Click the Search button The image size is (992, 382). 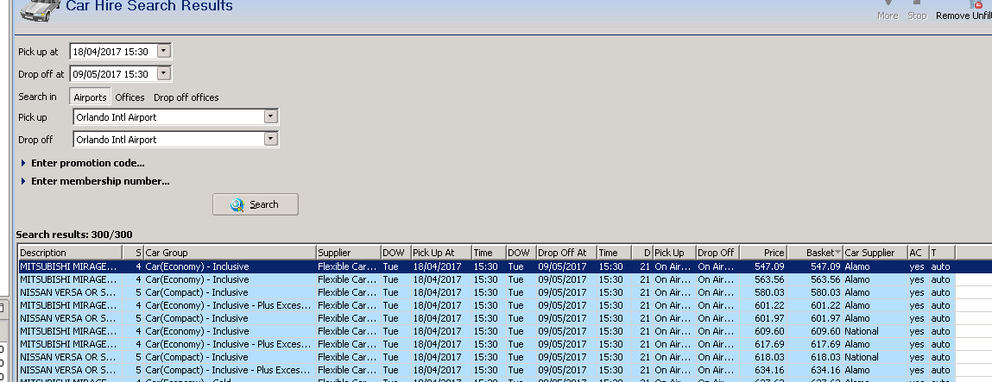tap(255, 204)
